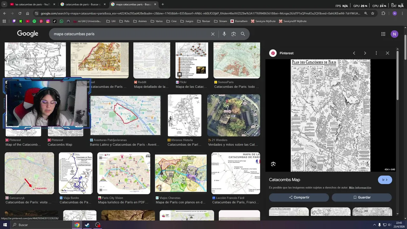The image size is (407, 229).
Task: Open the Animes bookmarks folder
Action: [140, 21]
